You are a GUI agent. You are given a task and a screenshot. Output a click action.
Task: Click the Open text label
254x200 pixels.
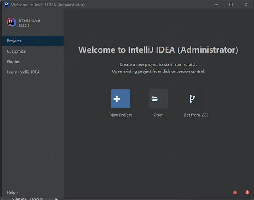(x=158, y=115)
